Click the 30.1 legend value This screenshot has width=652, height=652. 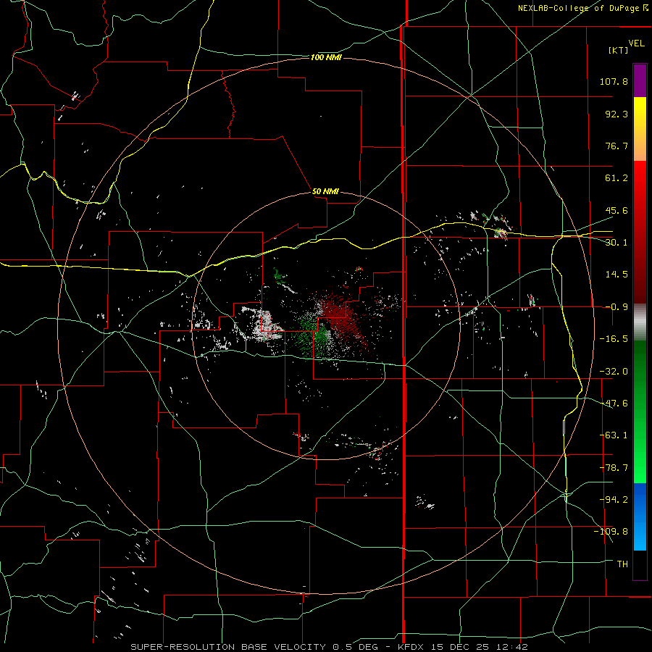coord(617,243)
